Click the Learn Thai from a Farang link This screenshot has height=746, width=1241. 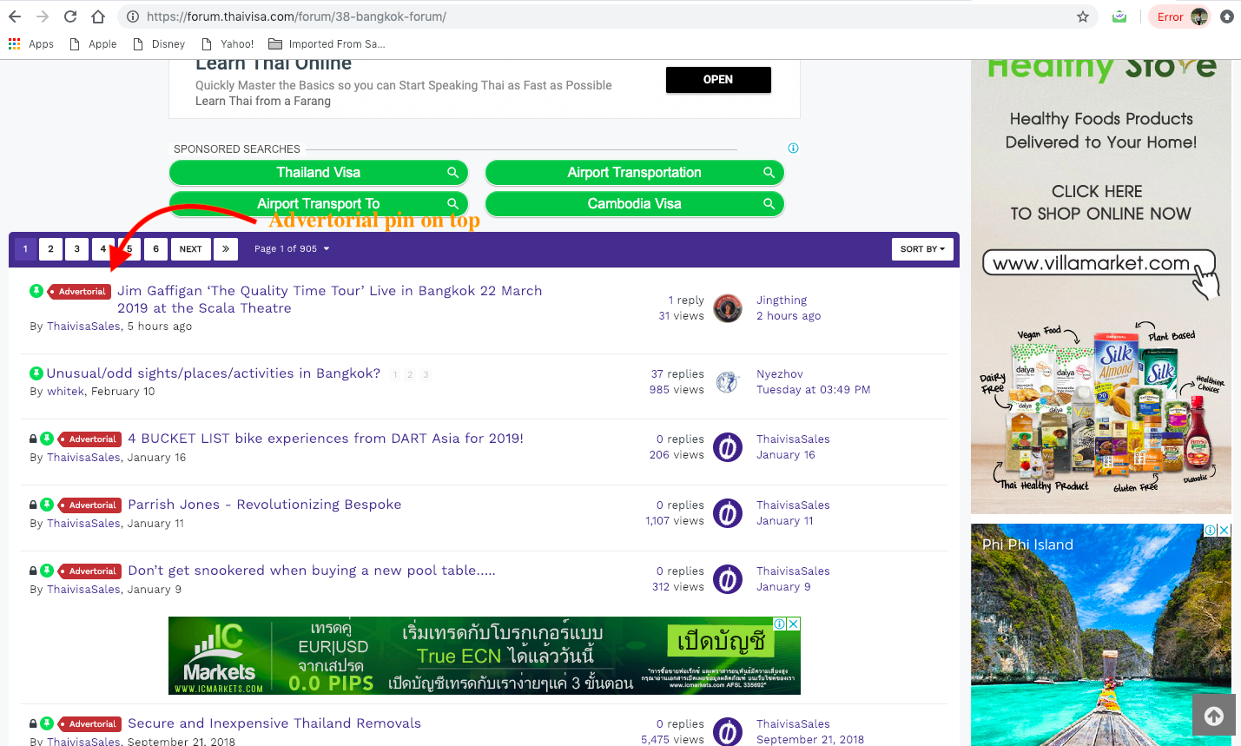[263, 102]
